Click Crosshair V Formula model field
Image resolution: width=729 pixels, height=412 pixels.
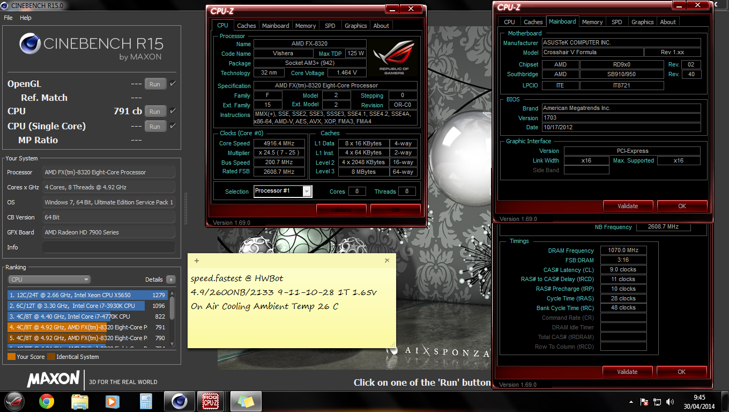click(592, 53)
